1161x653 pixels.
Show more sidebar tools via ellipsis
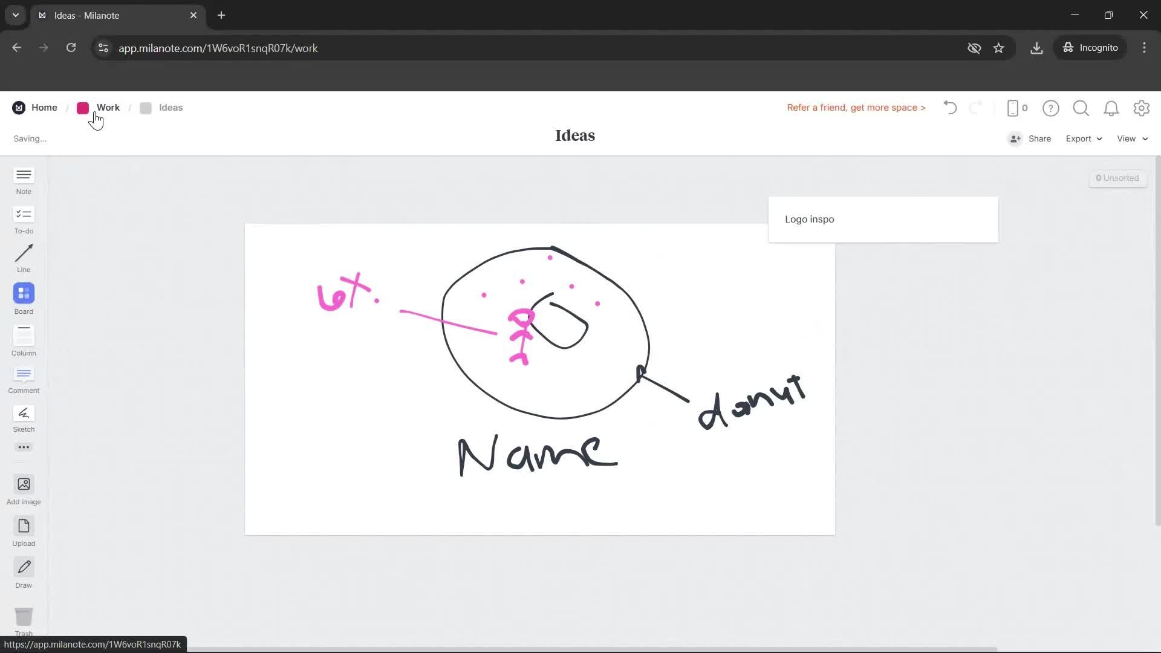pyautogui.click(x=23, y=447)
